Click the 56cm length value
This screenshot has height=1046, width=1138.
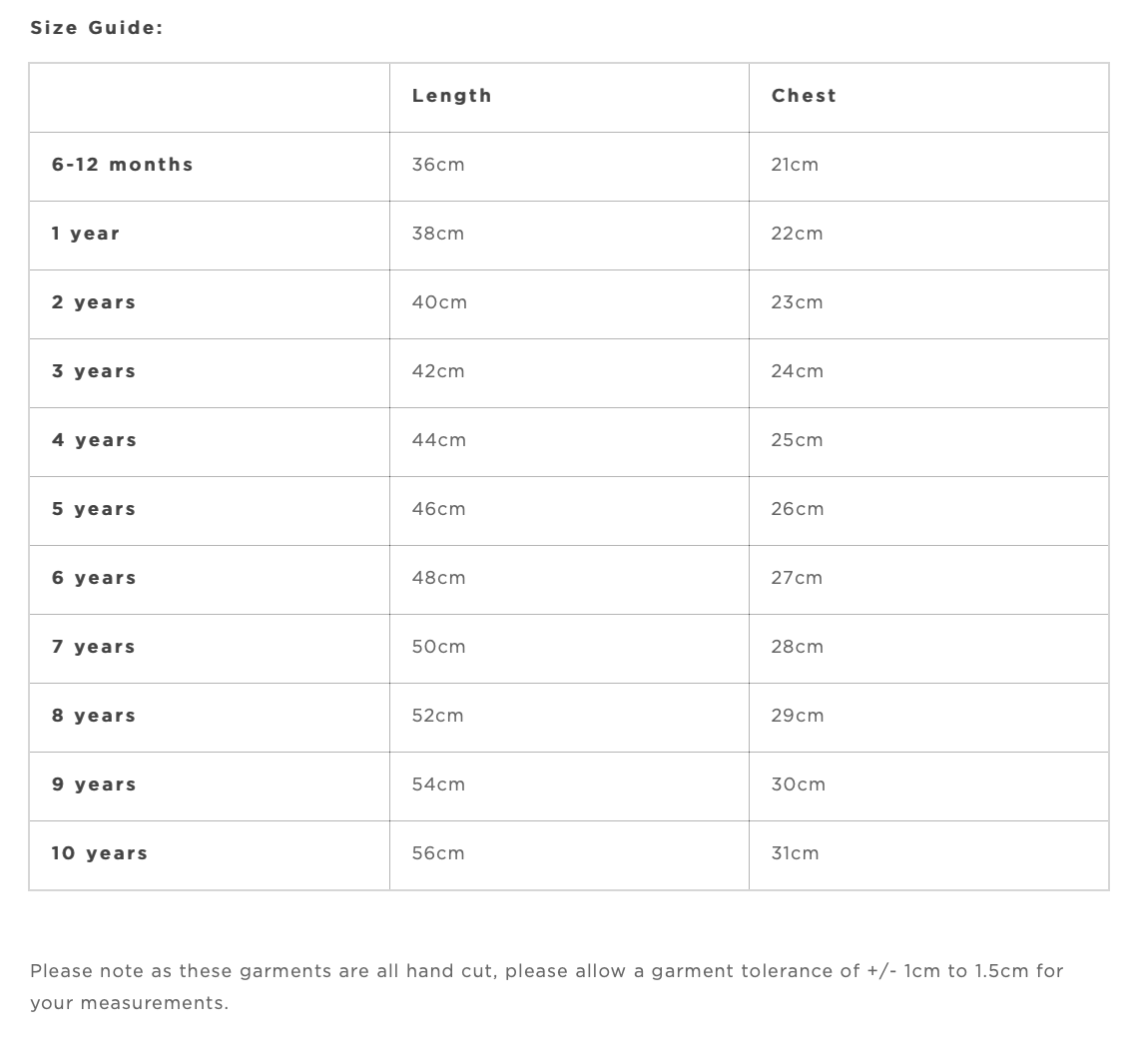tap(438, 853)
